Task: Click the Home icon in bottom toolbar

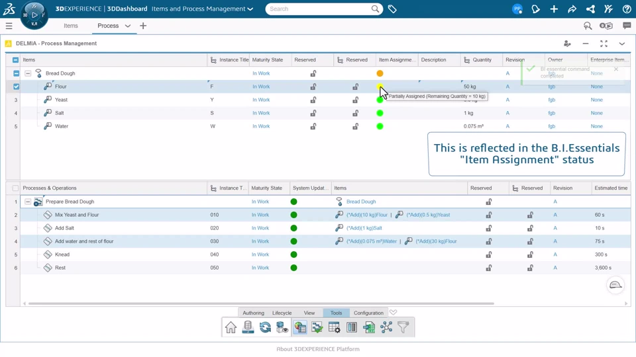Action: tap(231, 327)
